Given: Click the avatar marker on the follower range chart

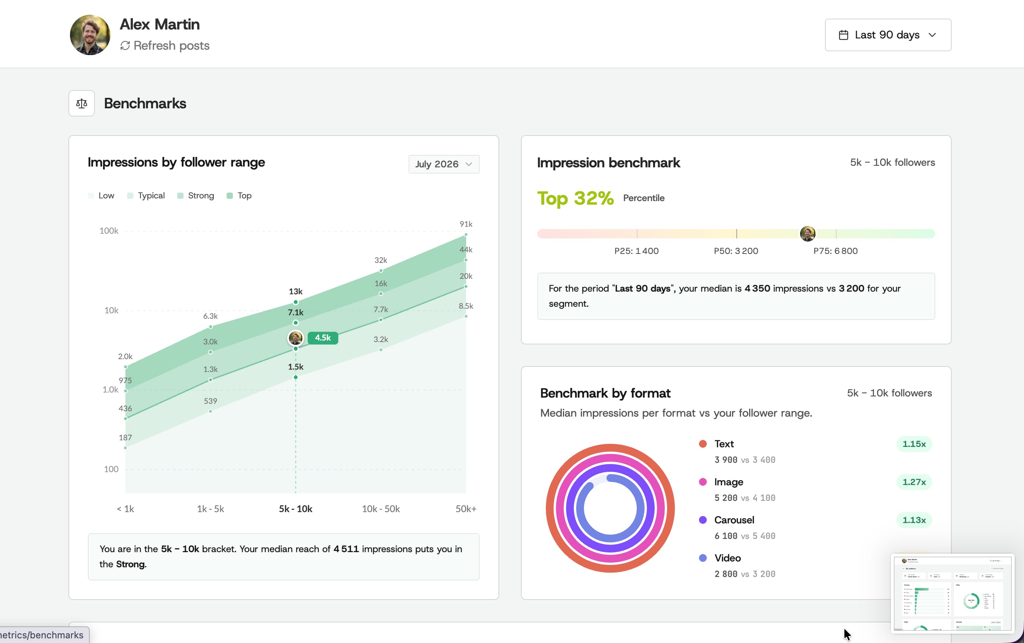Looking at the screenshot, I should 295,338.
